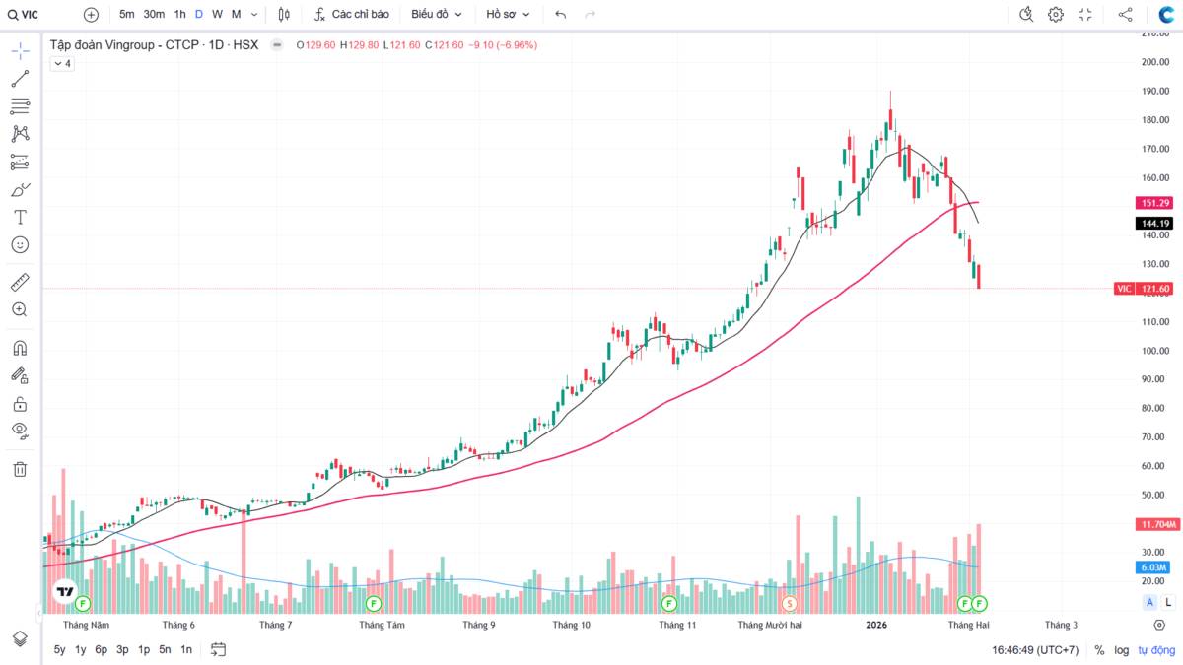
Task: Click the blue C logo icon
Action: tap(1165, 15)
